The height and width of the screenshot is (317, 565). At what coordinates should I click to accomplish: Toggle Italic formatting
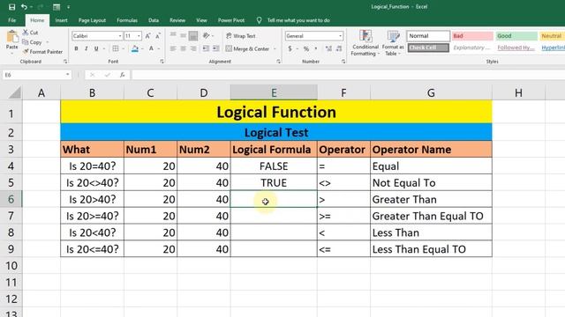click(87, 48)
